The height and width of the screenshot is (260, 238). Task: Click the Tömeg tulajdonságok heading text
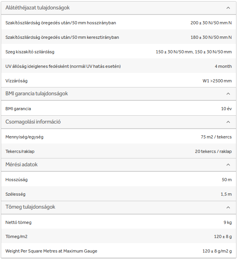click(30, 207)
